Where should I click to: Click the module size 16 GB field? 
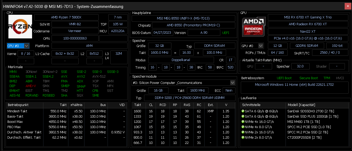point(159,90)
